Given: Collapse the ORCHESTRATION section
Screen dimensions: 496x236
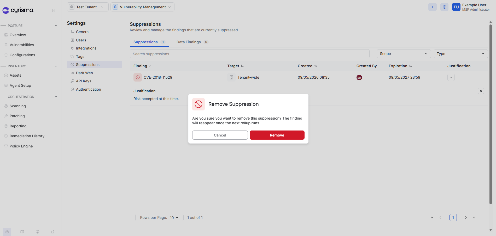Looking at the screenshot, I should [56, 97].
